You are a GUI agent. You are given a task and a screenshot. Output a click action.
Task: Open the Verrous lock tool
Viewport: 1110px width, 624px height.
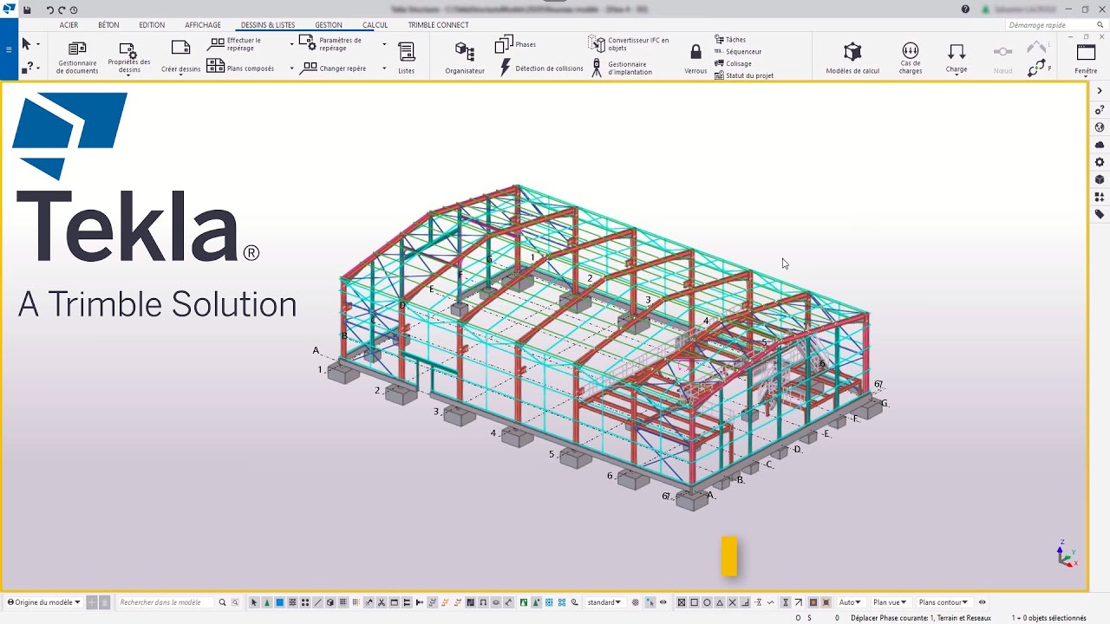(695, 58)
